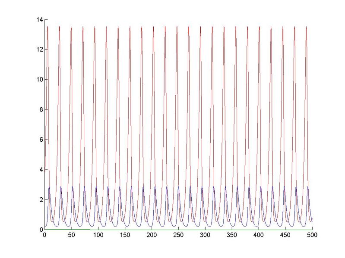The image size is (345, 258).
Task: Select the x-axis tick label 150
Action: pyautogui.click(x=124, y=236)
